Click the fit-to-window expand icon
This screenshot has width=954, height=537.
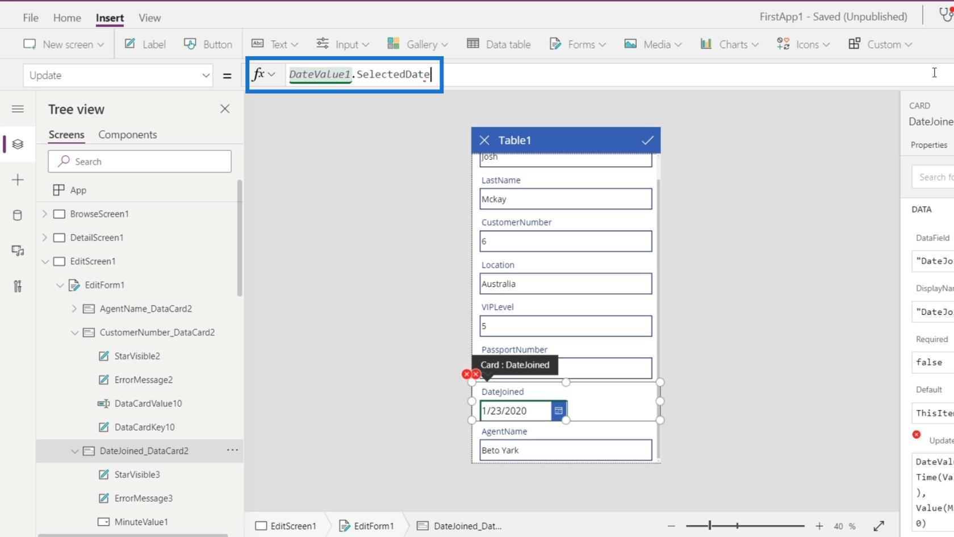pos(878,526)
